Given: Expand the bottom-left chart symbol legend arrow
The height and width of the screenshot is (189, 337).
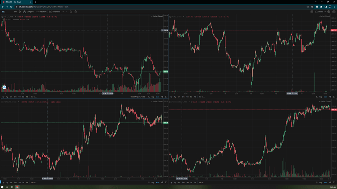Looking at the screenshot, I should coord(18,102).
